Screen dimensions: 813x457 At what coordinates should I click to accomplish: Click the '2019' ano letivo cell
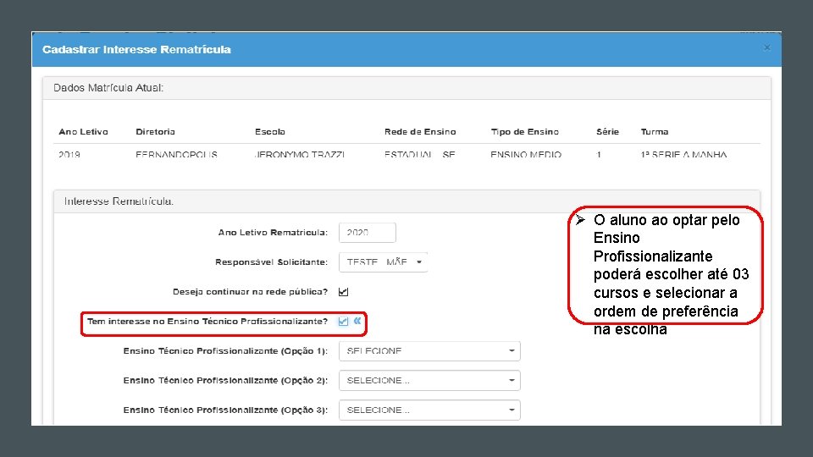click(x=69, y=154)
